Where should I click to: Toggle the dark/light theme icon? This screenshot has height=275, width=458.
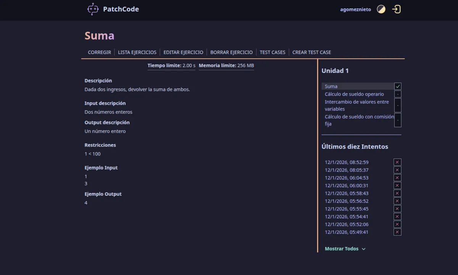click(x=381, y=9)
